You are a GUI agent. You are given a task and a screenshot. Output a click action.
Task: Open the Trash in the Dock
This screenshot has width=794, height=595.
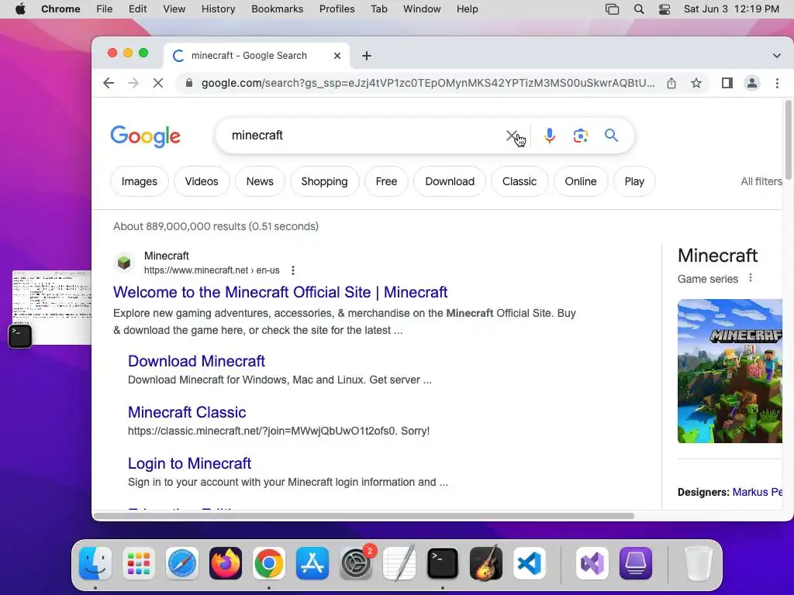[x=699, y=562]
